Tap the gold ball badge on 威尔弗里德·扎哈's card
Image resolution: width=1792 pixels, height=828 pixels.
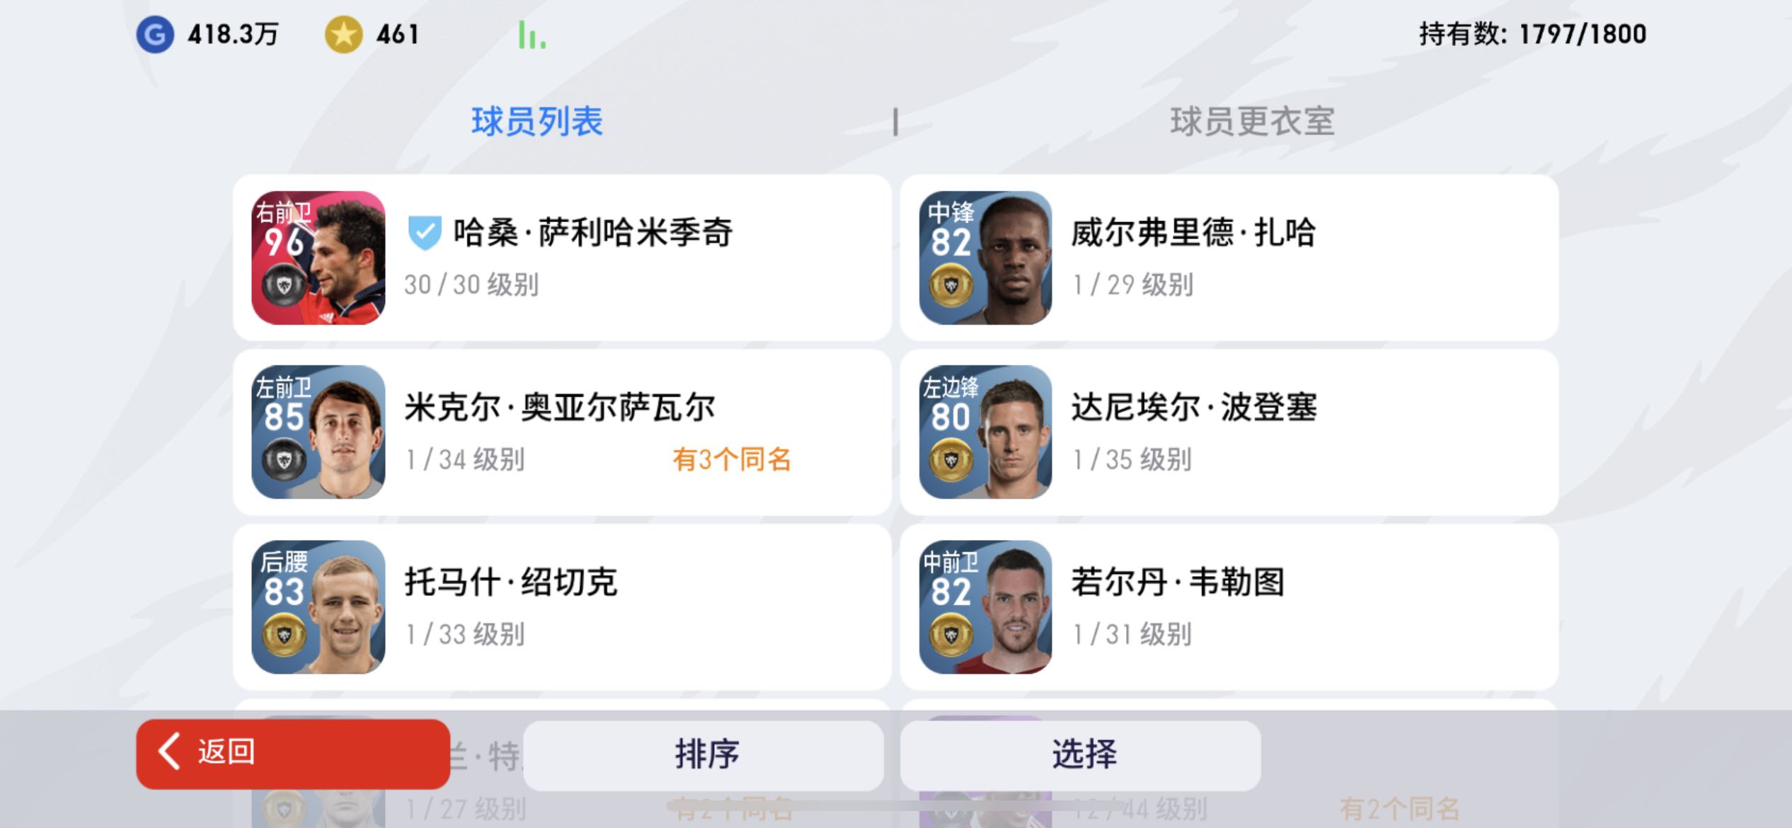click(x=950, y=285)
